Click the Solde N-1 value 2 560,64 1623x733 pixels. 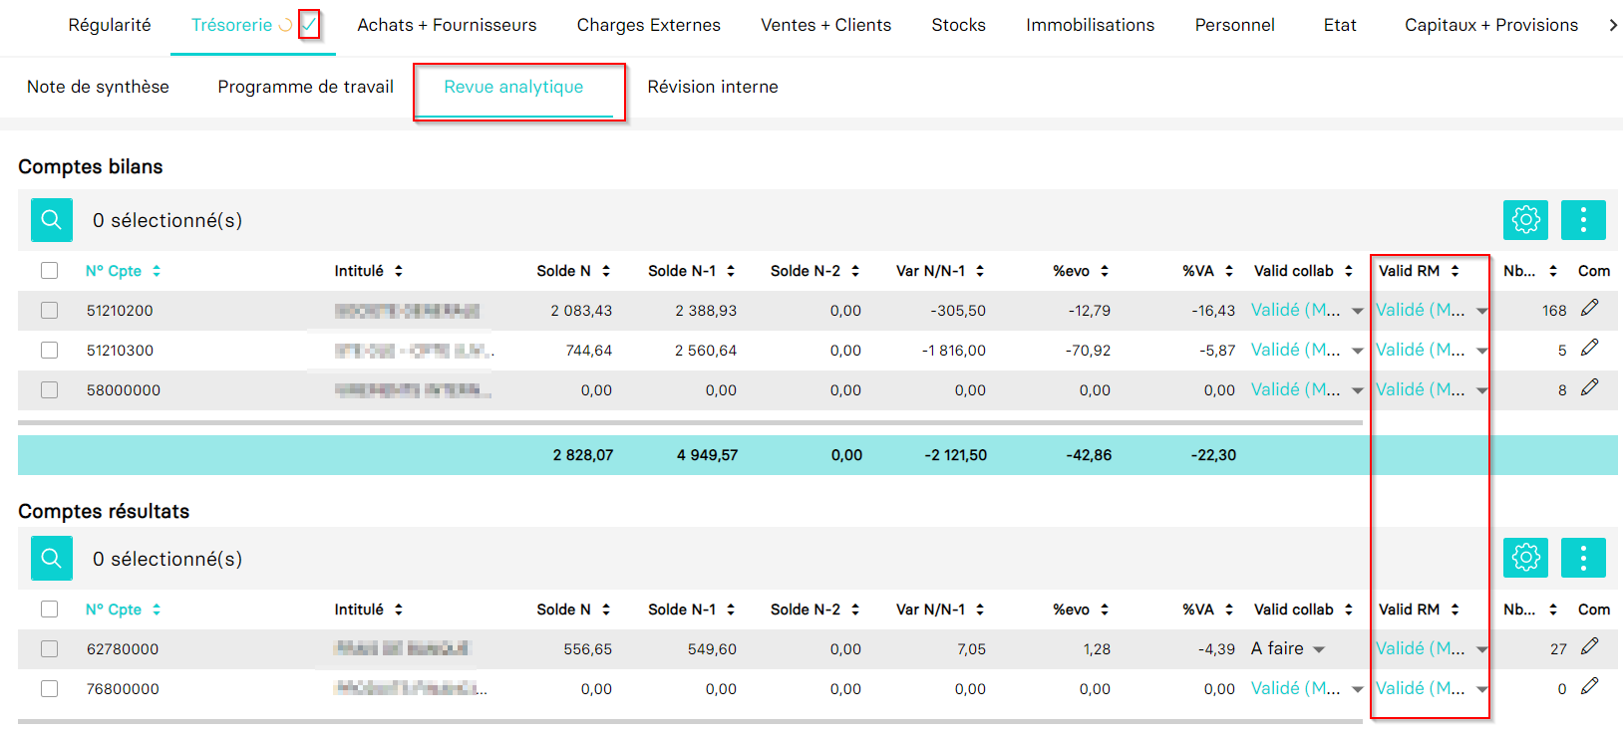point(706,351)
